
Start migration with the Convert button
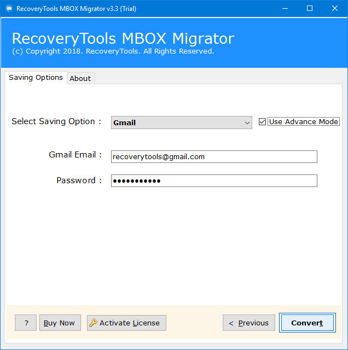tap(307, 323)
